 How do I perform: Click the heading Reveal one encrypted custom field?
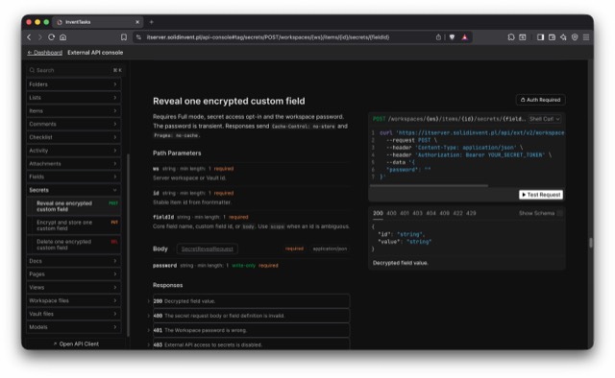[x=229, y=101]
